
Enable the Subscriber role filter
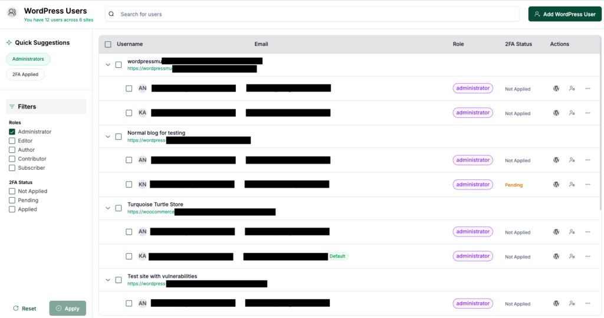point(12,168)
